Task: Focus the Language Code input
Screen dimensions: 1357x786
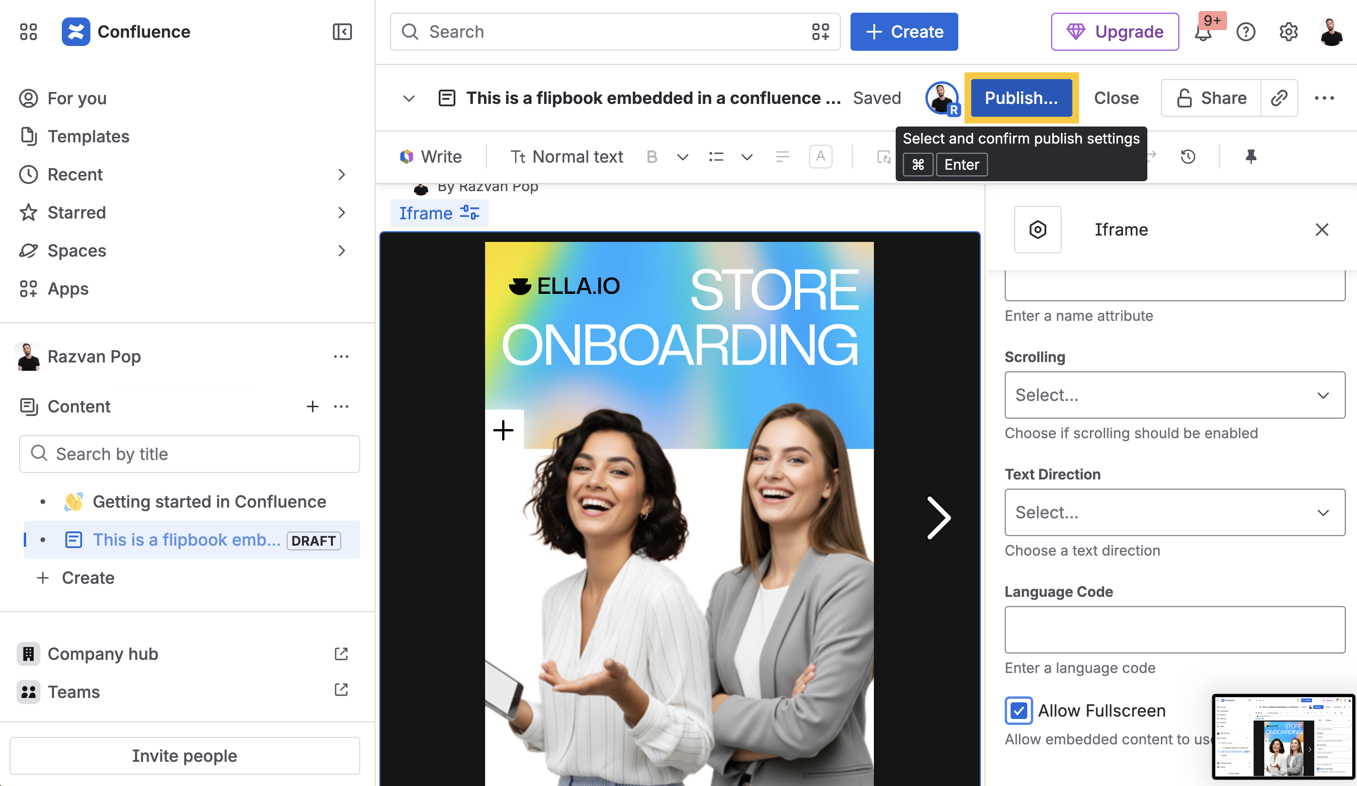Action: 1175,630
